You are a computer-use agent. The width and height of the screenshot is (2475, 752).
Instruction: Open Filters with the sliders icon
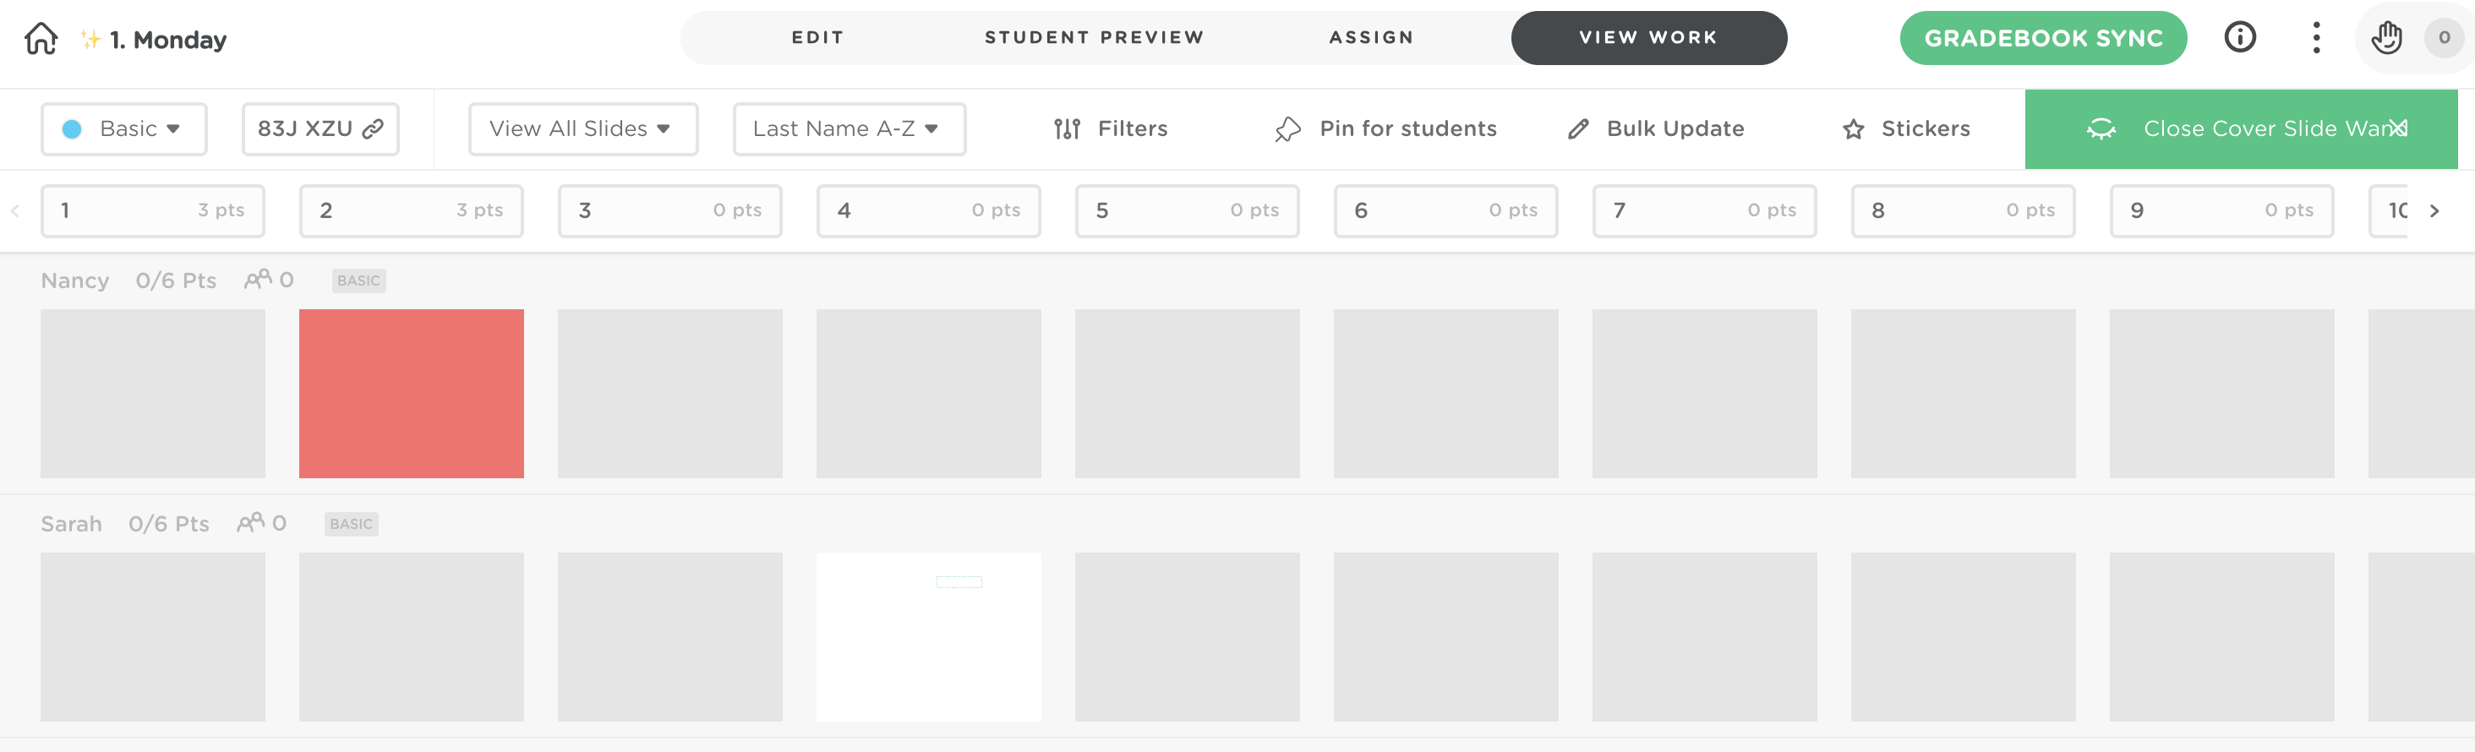pos(1067,128)
